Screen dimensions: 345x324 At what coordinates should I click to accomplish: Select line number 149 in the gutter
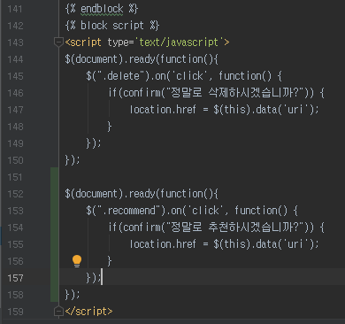tap(15, 143)
